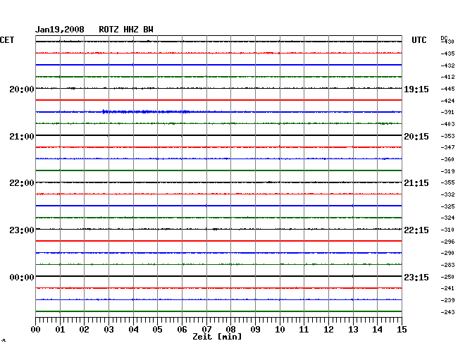Click minute tick label 14 on time axis
The height and width of the screenshot is (348, 458).
point(377,330)
